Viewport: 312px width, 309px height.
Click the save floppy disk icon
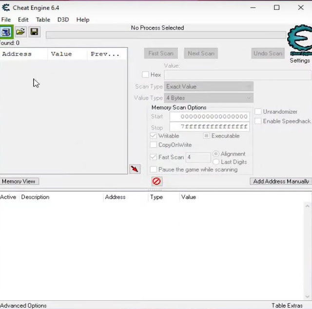pyautogui.click(x=34, y=32)
